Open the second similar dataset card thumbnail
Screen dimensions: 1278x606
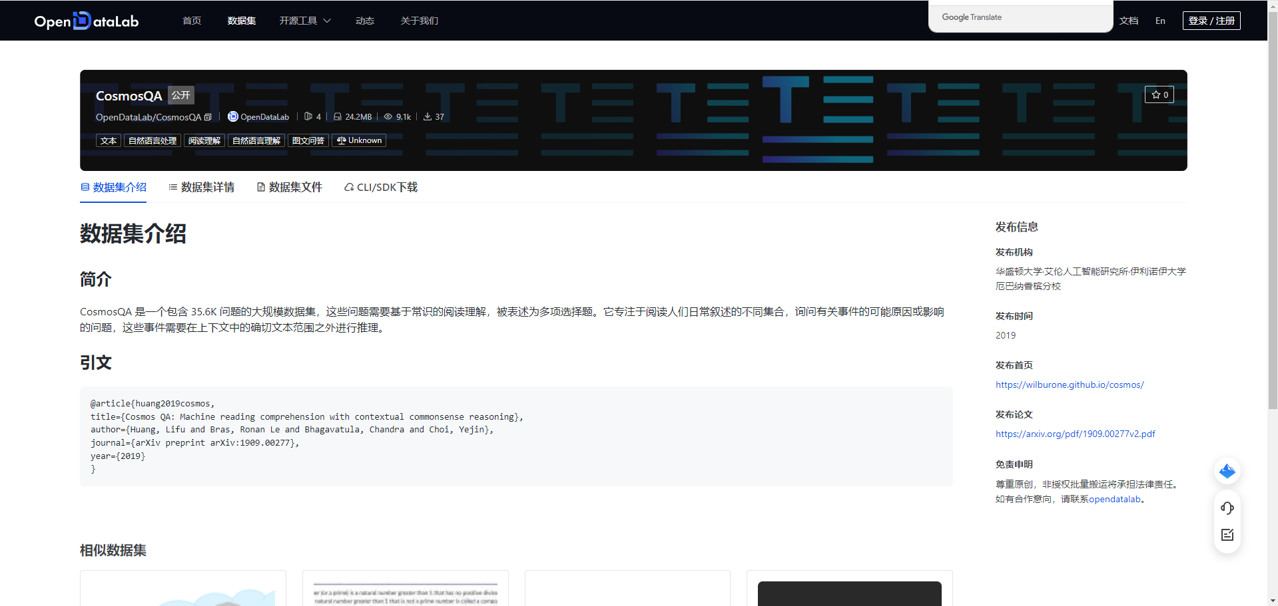(x=406, y=589)
